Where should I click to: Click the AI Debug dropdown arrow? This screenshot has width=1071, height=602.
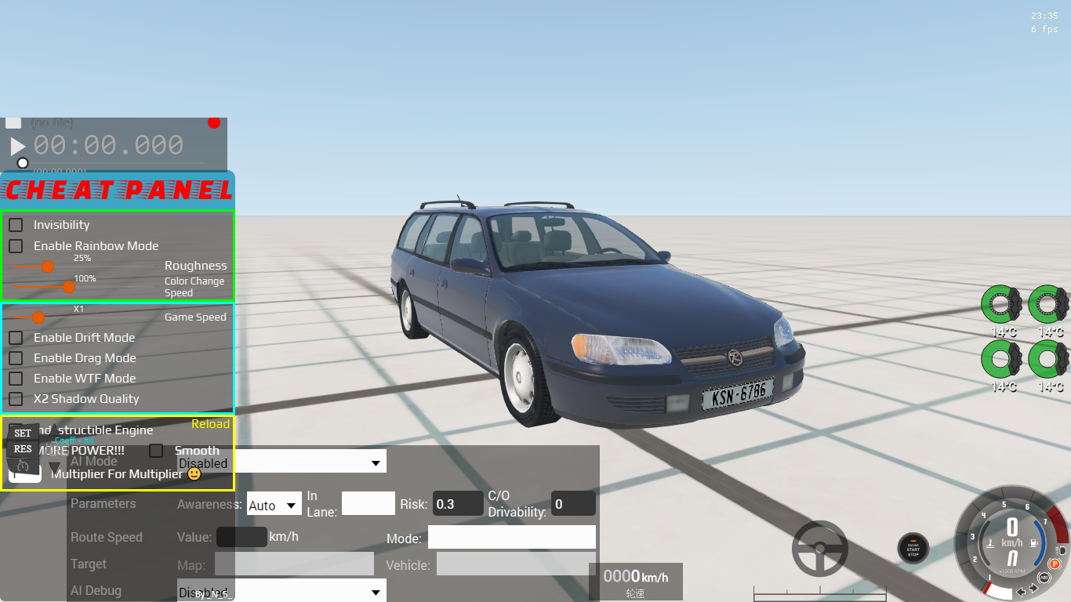375,593
